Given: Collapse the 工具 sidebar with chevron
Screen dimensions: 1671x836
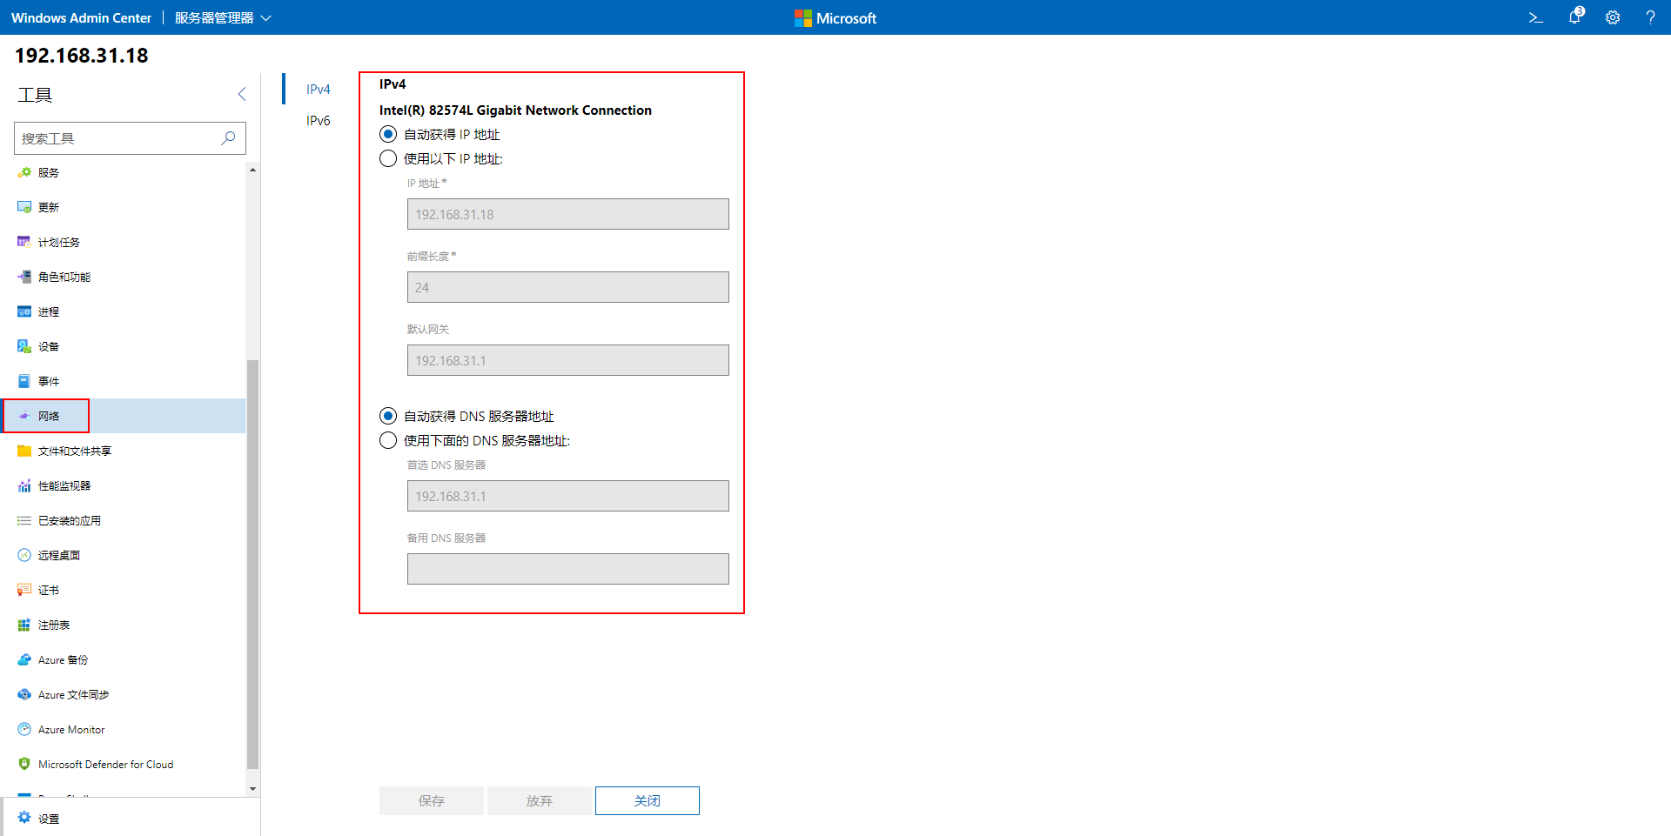Looking at the screenshot, I should (242, 94).
